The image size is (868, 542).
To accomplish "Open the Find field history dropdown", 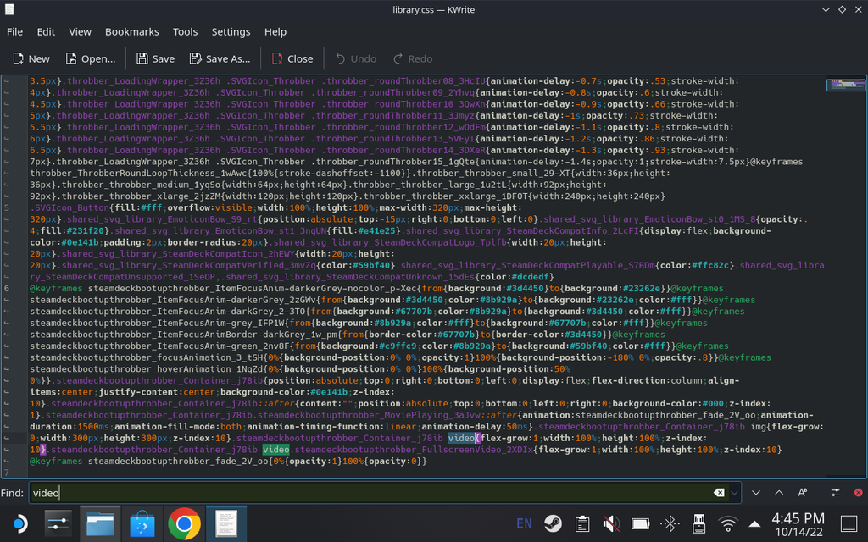I will (x=734, y=492).
